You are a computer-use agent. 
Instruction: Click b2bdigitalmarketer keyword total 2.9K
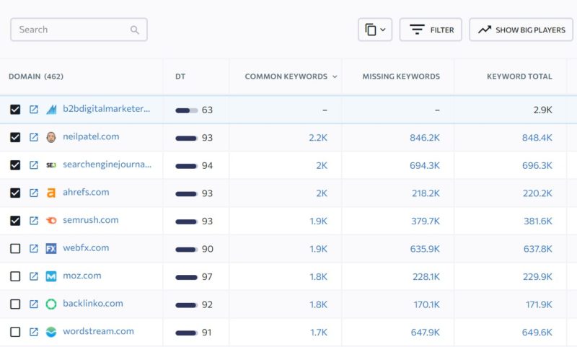tap(543, 110)
